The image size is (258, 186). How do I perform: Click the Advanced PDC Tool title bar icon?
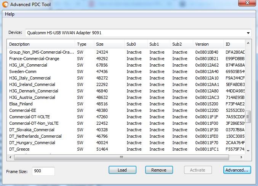(x=5, y=5)
